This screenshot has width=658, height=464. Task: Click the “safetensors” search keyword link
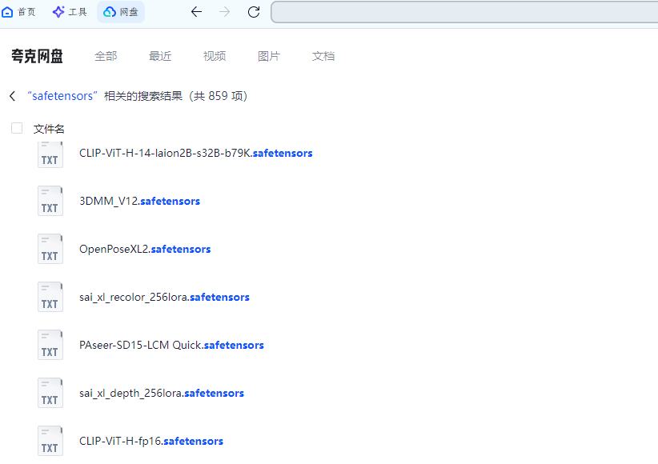pyautogui.click(x=62, y=96)
